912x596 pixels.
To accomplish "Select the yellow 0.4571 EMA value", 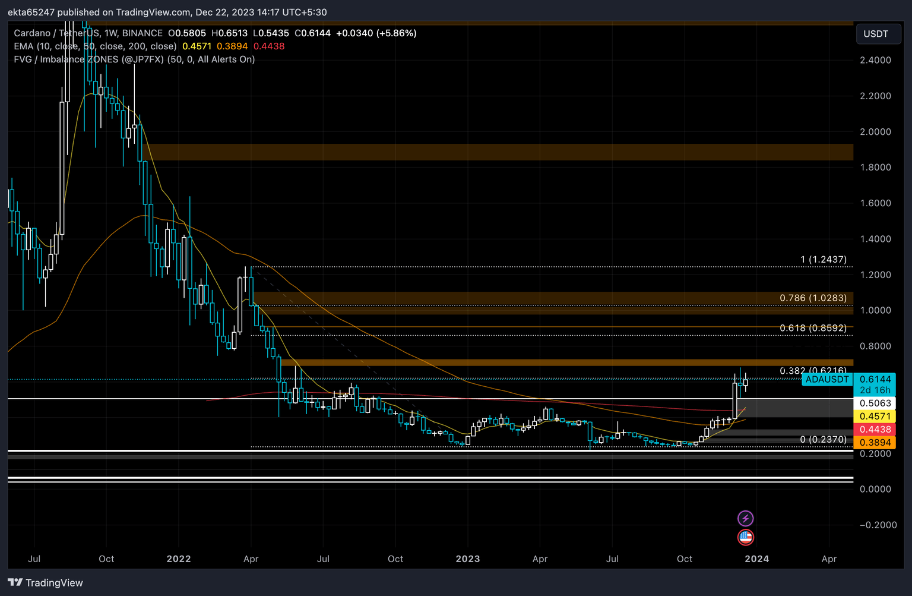I will coord(875,417).
